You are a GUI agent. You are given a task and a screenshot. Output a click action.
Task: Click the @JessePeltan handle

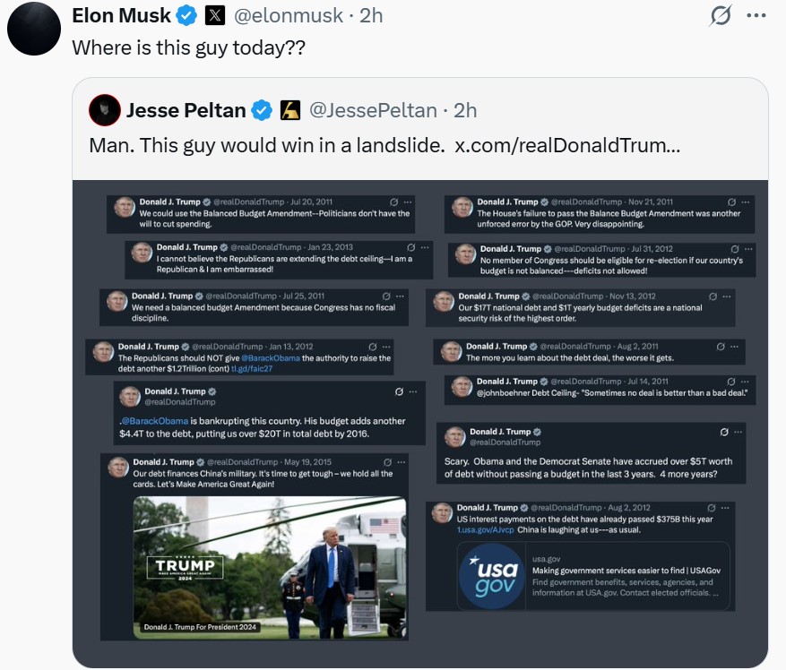click(373, 110)
